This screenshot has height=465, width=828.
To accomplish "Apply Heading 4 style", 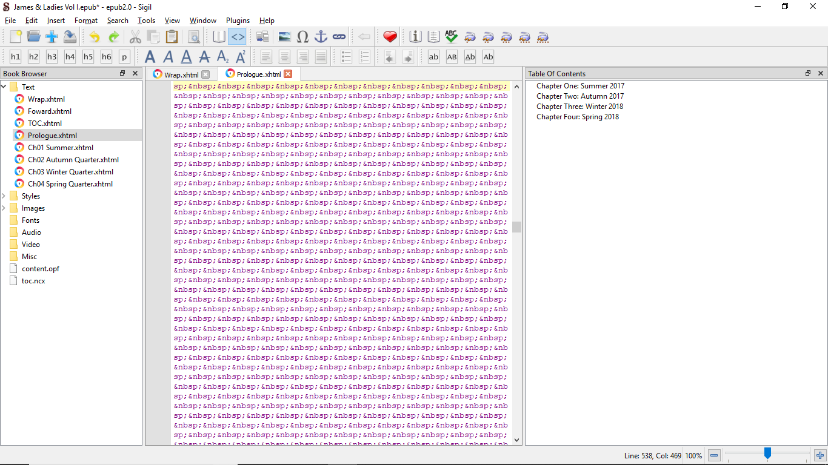I will tap(70, 57).
